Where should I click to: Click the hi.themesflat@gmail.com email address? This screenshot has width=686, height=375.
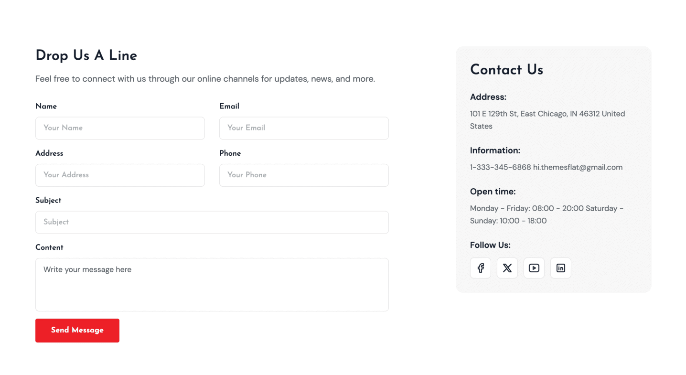coord(578,167)
